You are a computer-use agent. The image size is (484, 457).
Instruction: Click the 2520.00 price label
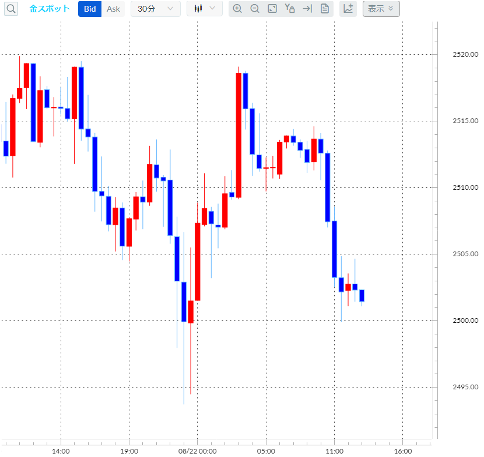point(465,54)
